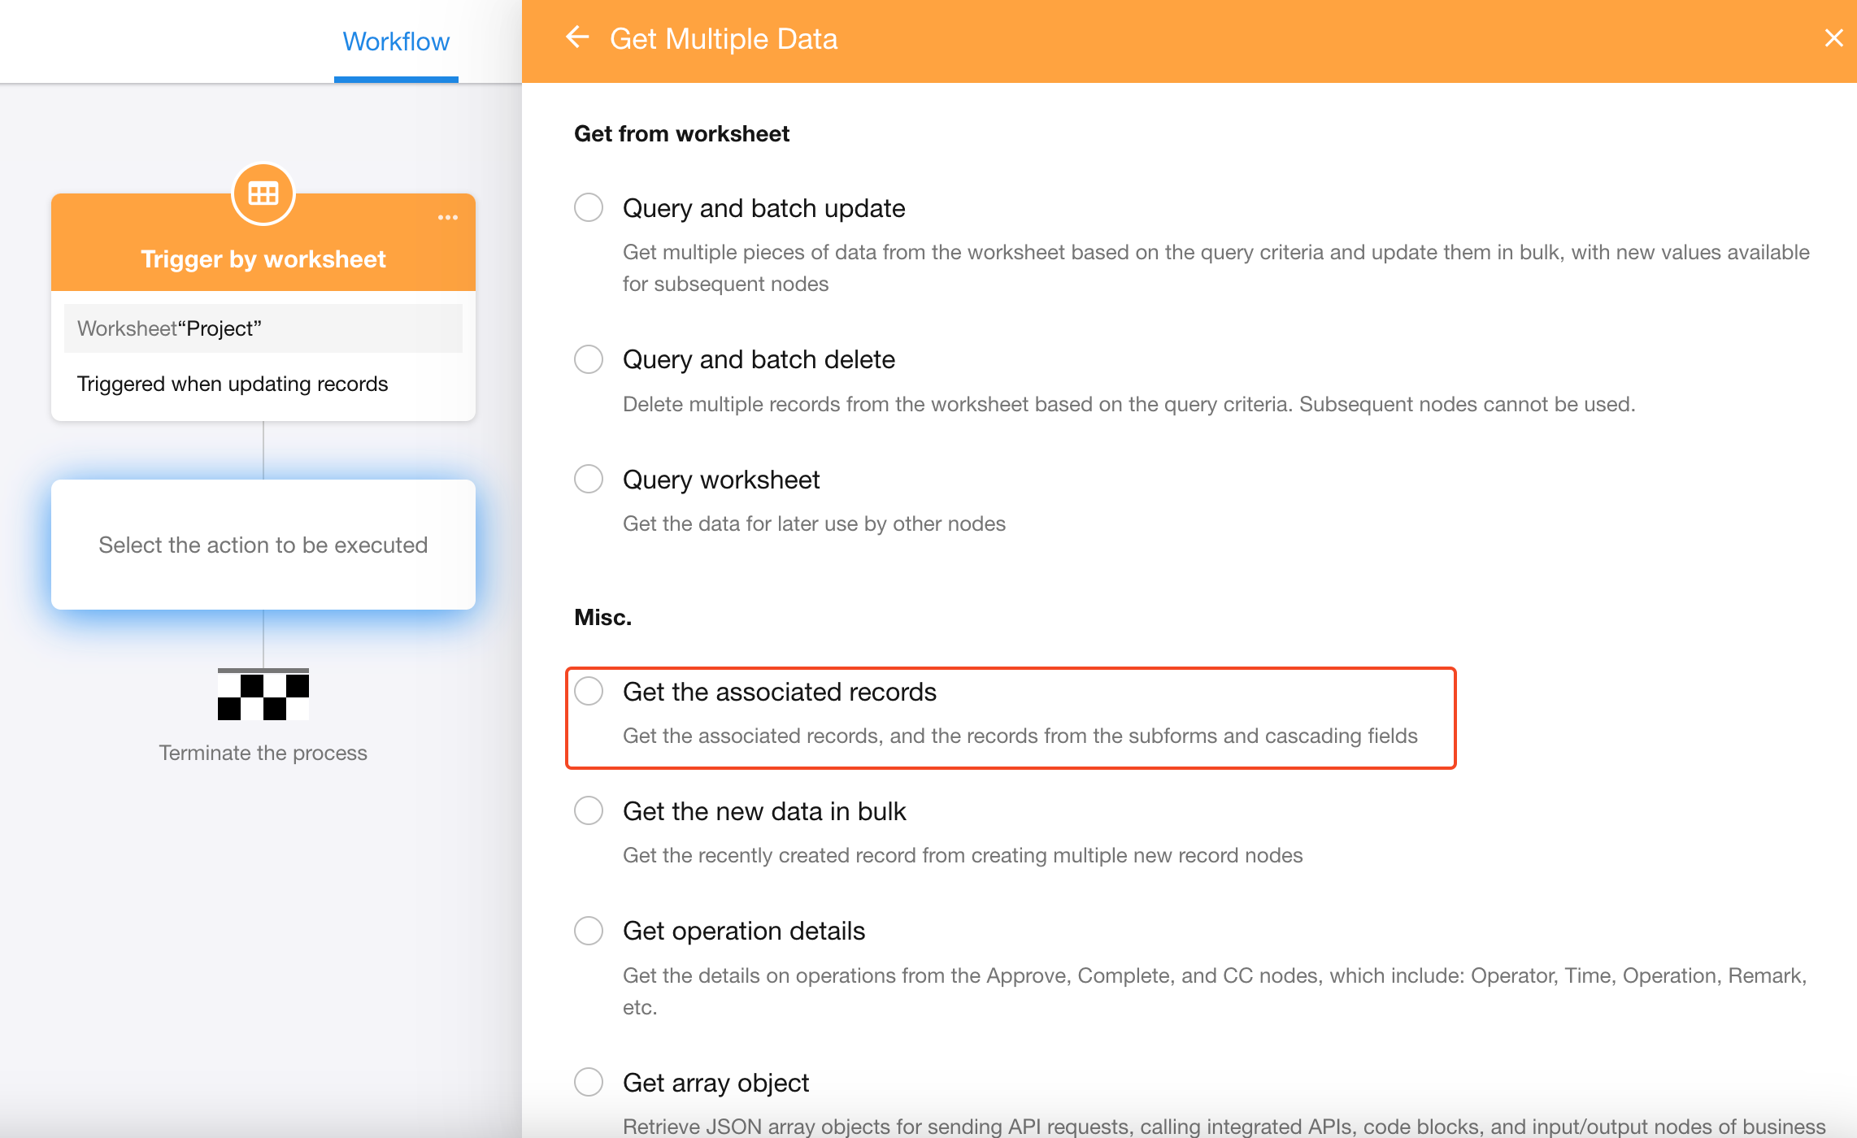Screen dimensions: 1857x1138
Task: Click the Get Multiple Data title
Action: tap(723, 39)
